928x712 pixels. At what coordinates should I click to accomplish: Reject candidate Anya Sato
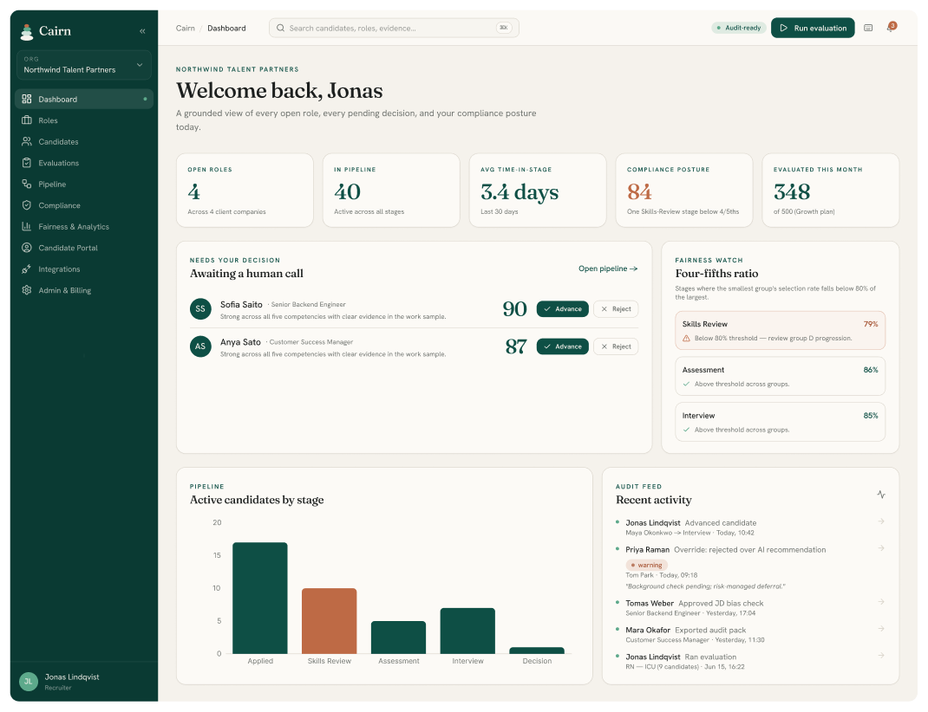(616, 346)
